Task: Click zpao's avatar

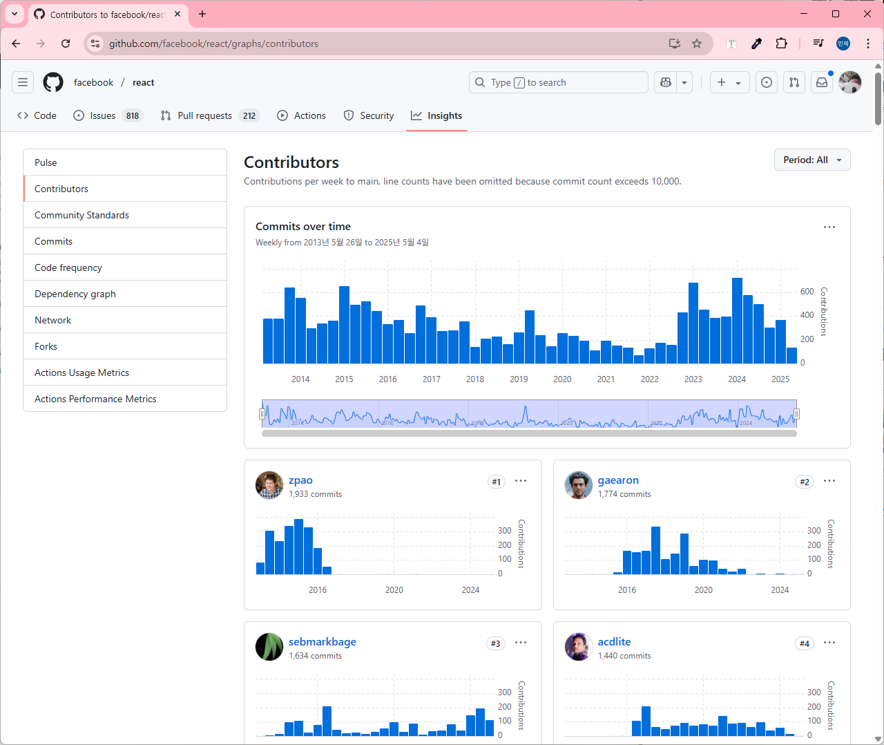Action: point(269,485)
